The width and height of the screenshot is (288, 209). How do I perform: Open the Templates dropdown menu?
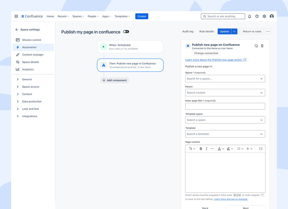pyautogui.click(x=122, y=16)
